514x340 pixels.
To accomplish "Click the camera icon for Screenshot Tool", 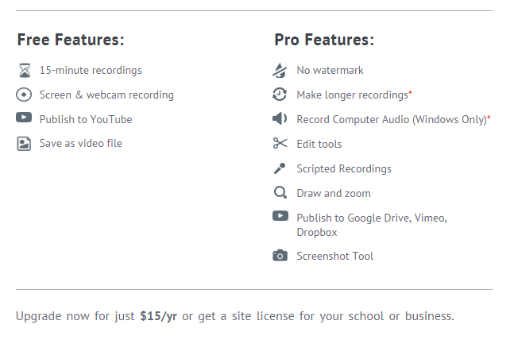I will [x=280, y=256].
